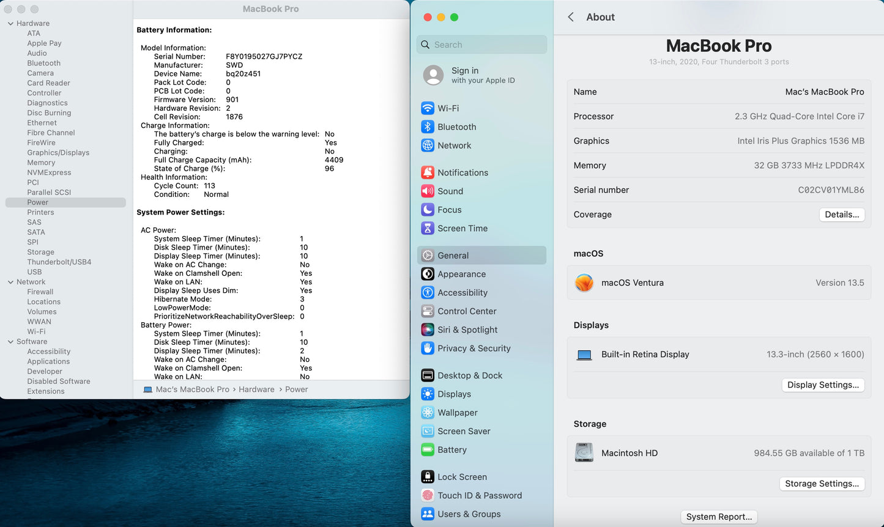Click the System Report... button
Screen dimensions: 884x527
(719, 517)
